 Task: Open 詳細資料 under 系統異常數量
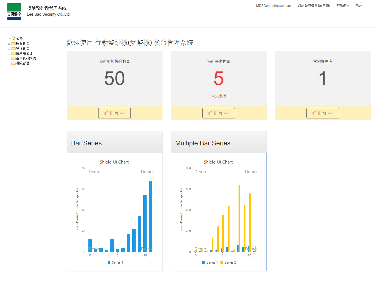coord(219,113)
